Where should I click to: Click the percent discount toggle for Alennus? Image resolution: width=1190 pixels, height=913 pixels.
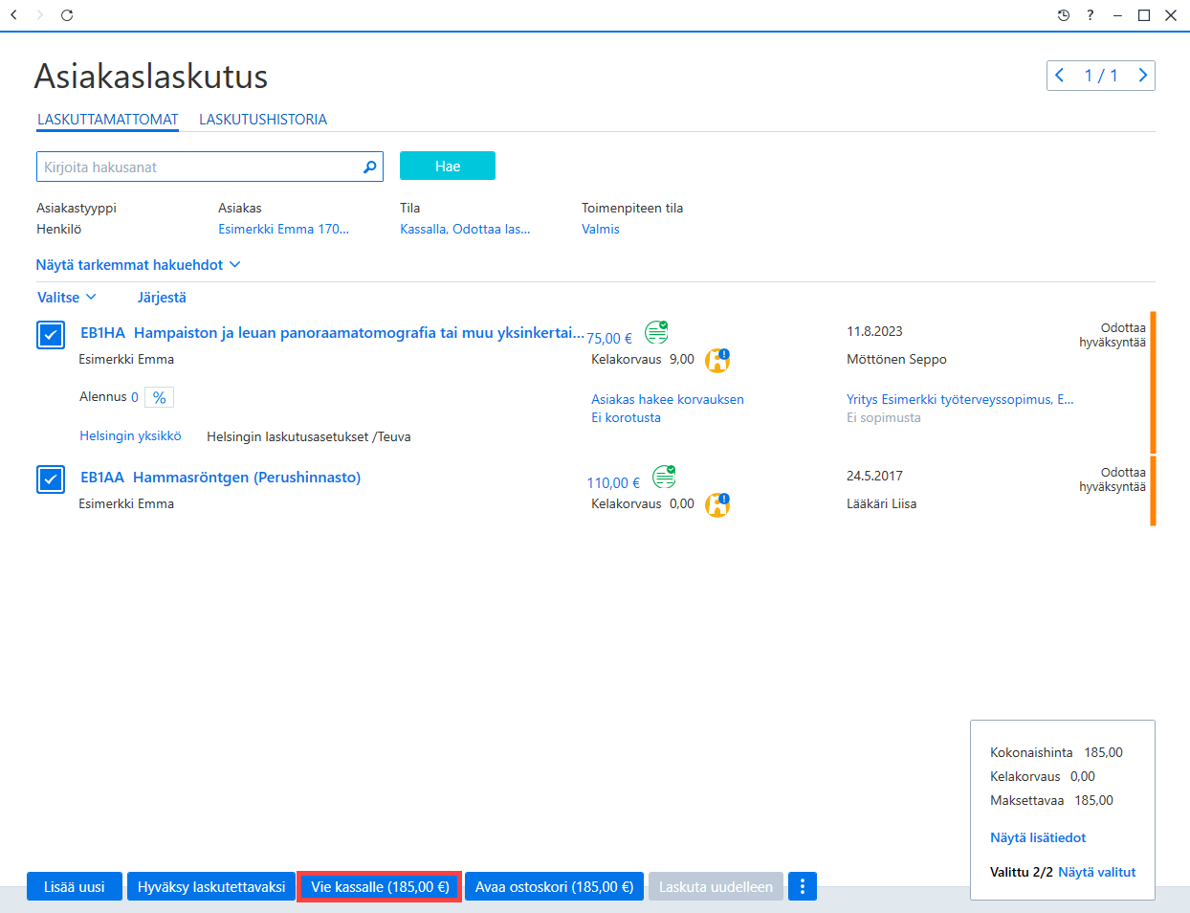point(160,397)
